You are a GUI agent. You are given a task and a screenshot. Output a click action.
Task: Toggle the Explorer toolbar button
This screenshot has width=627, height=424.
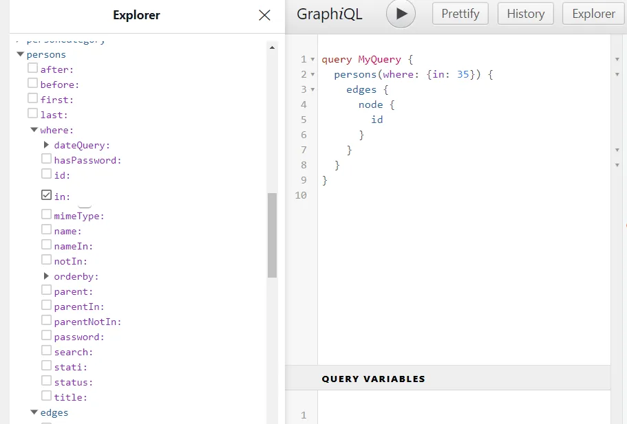pyautogui.click(x=593, y=14)
